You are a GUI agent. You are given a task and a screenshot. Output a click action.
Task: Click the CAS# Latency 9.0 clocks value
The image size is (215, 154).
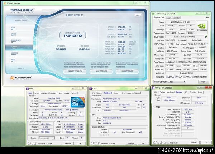point(188,115)
